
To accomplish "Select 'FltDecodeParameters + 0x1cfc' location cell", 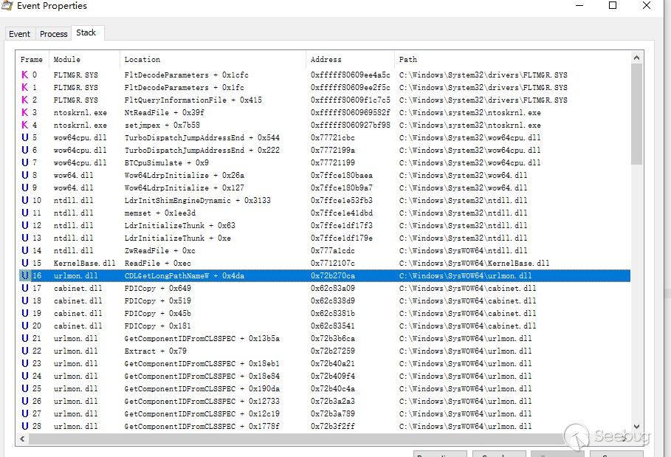I will pos(186,75).
